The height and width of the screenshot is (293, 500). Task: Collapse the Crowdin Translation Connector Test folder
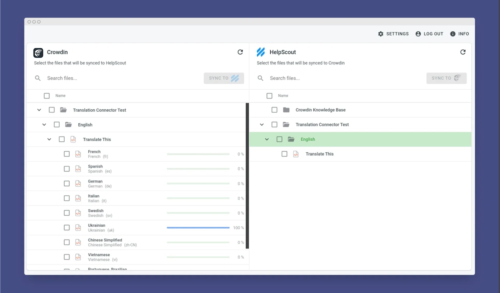coord(39,110)
